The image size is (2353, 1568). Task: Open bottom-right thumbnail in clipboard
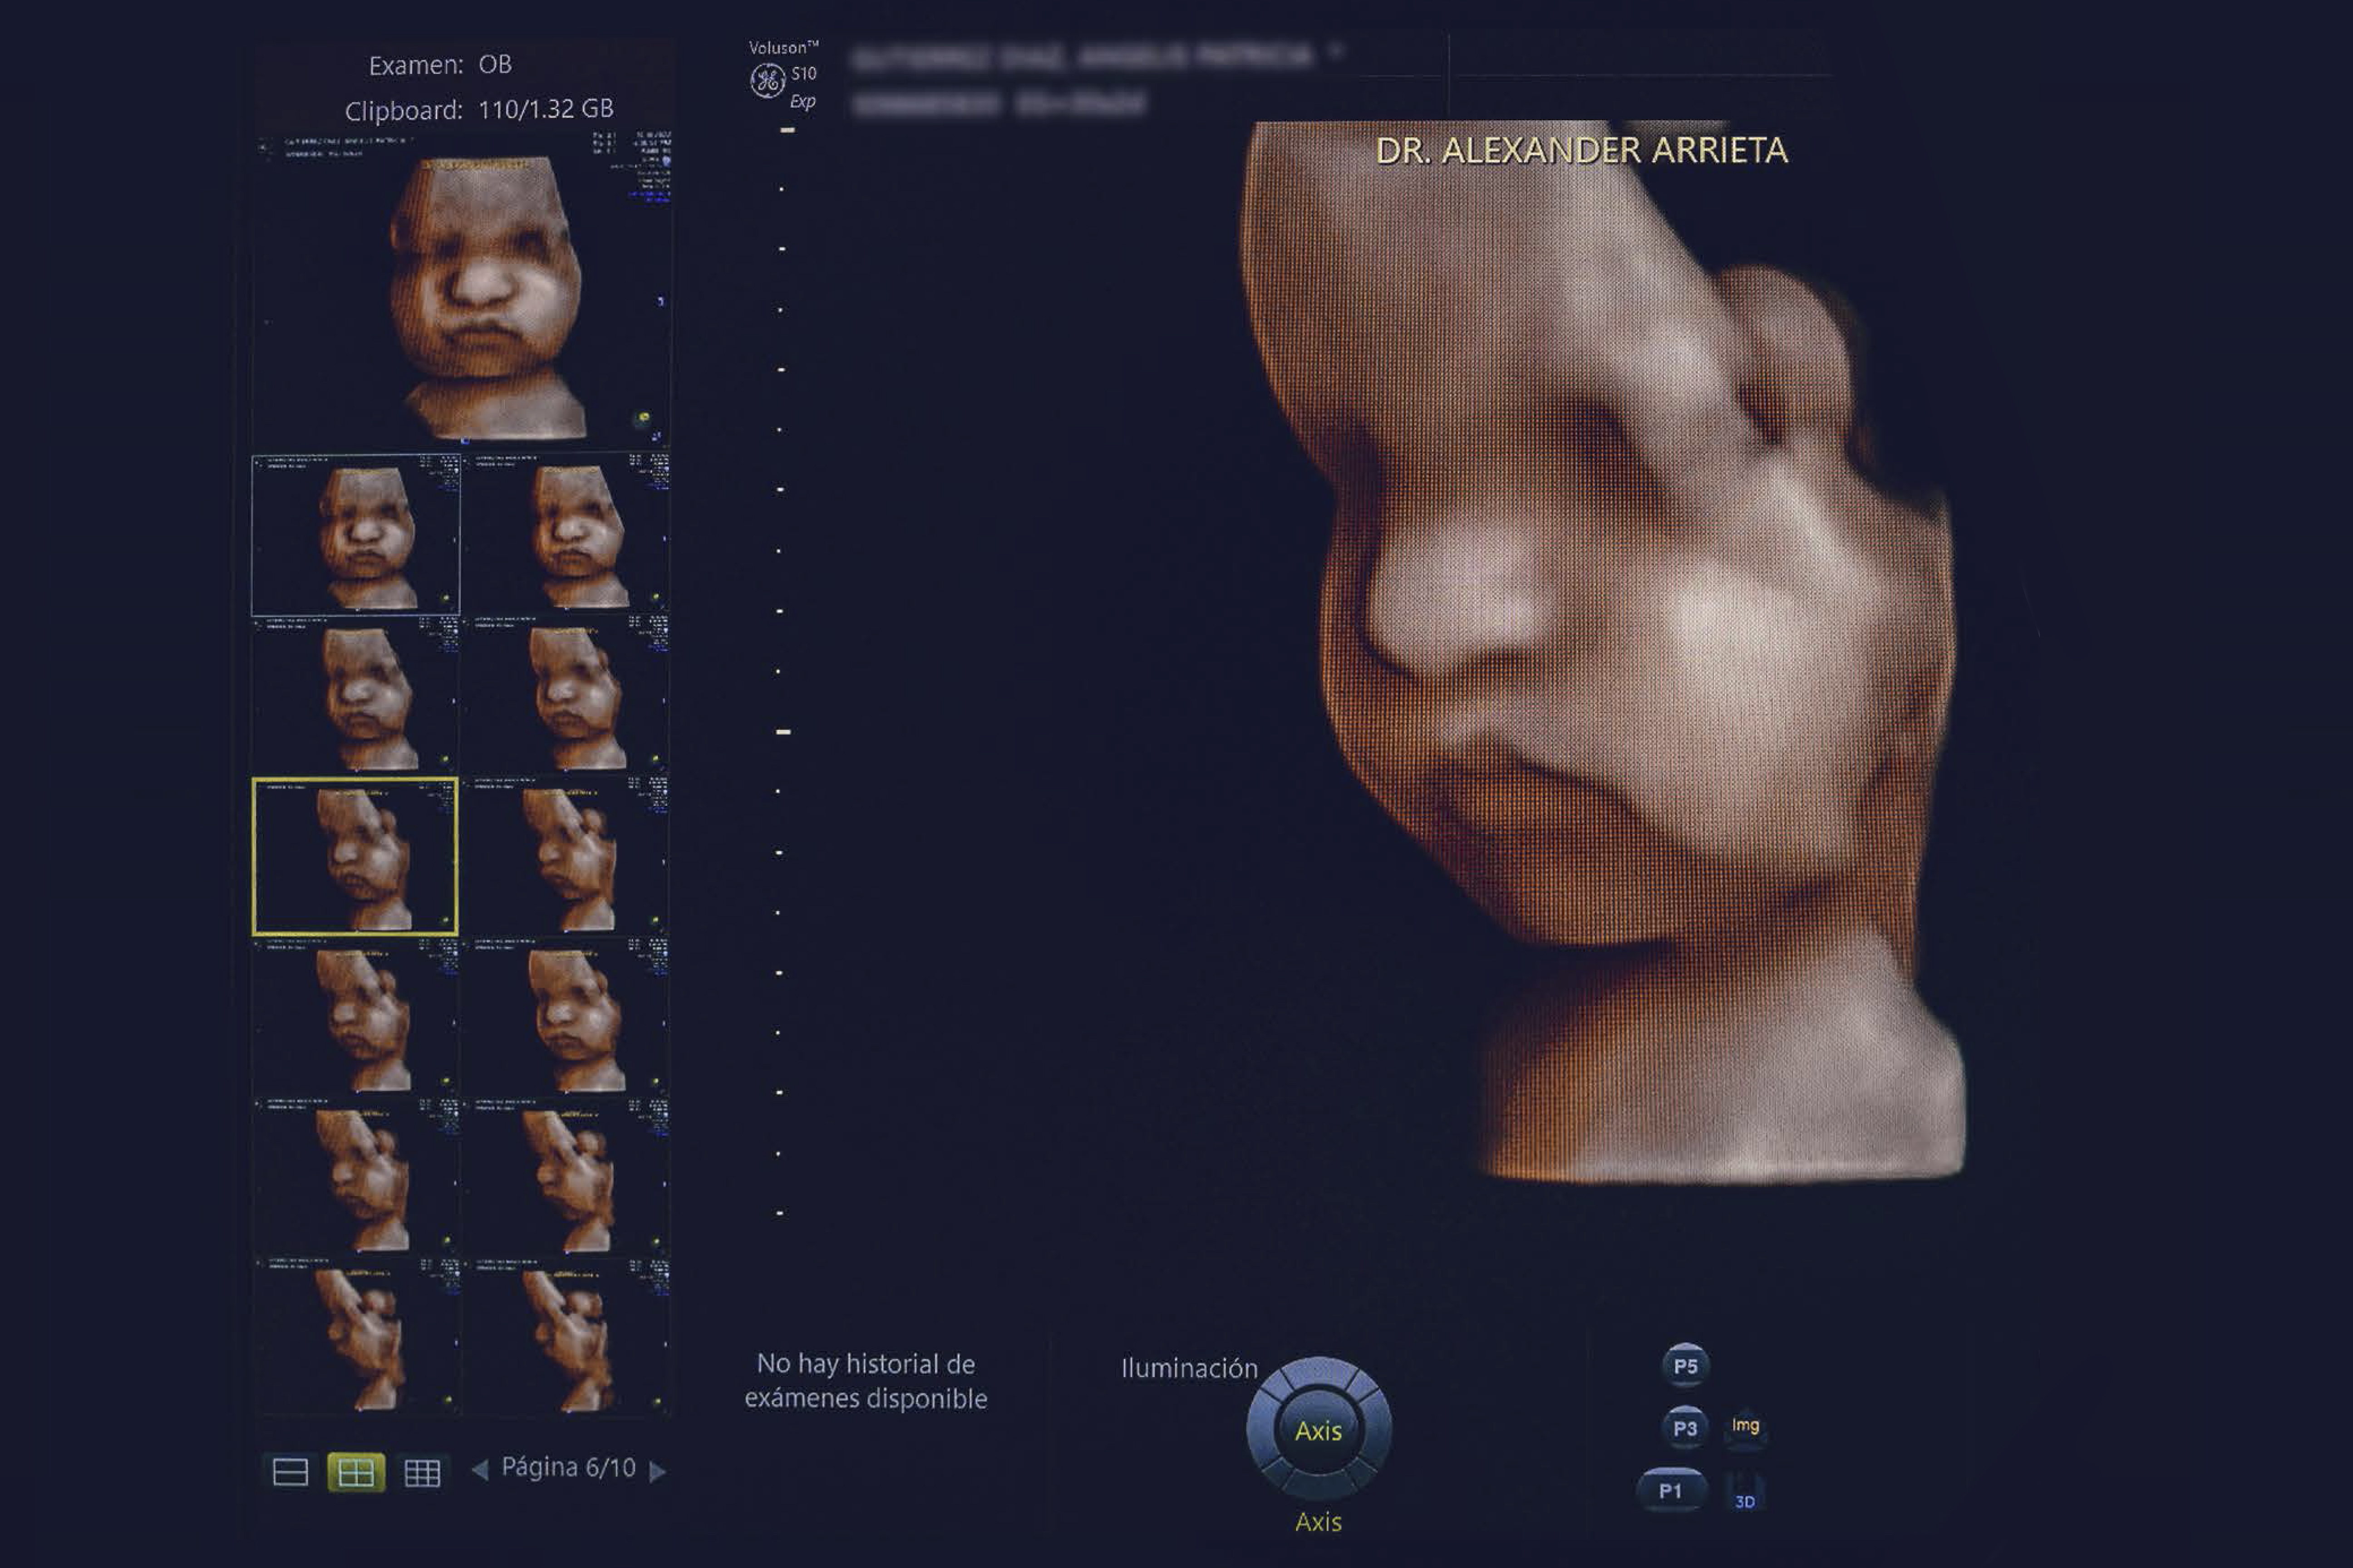566,1338
